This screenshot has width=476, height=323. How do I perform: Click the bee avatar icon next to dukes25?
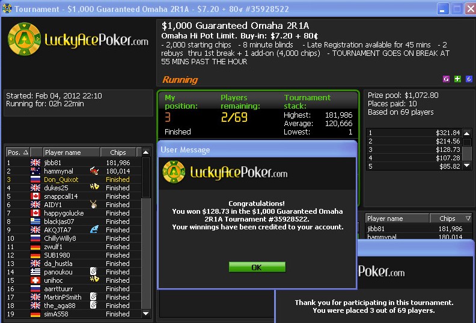click(94, 187)
